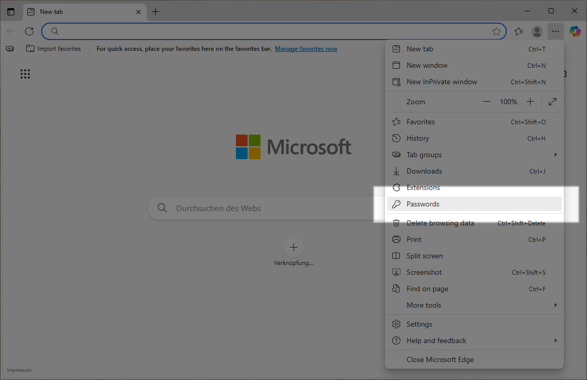Expand Help and feedback submenu
587x380 pixels.
pos(473,340)
